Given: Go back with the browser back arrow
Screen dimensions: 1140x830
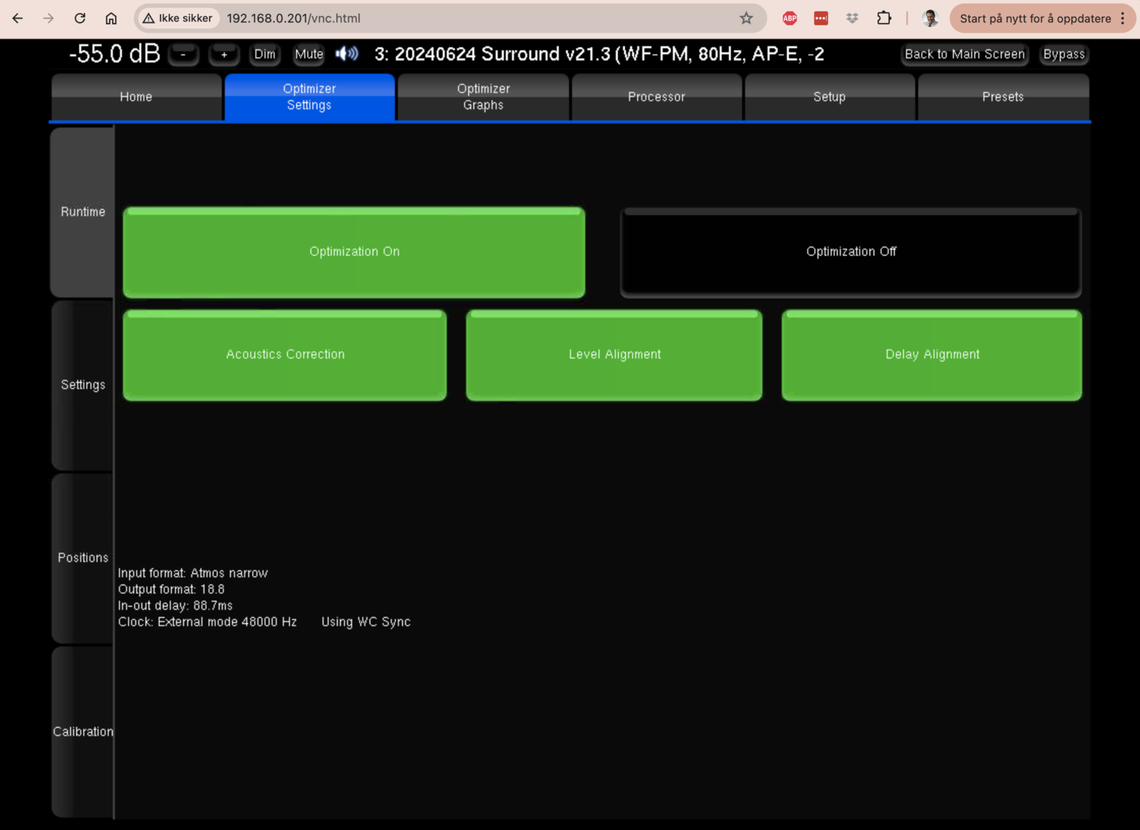Looking at the screenshot, I should (18, 18).
